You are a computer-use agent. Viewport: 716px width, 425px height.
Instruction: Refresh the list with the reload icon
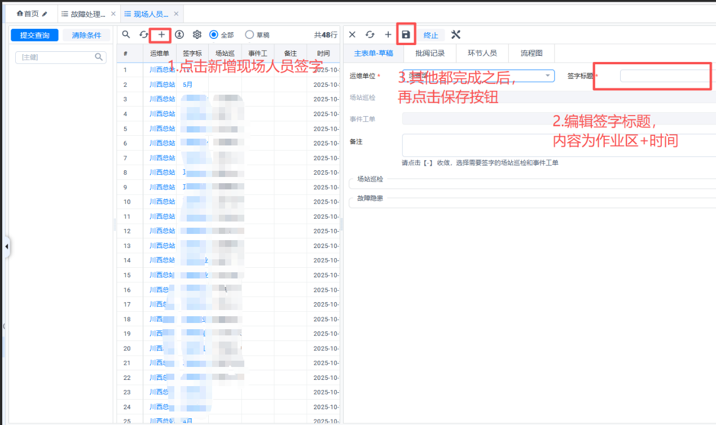144,35
